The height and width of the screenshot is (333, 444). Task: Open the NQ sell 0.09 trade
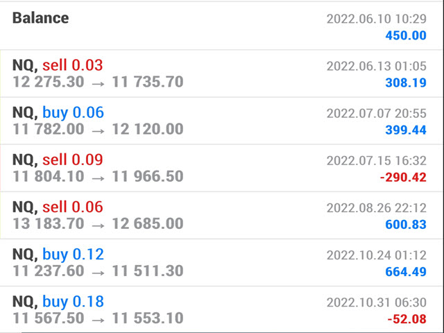(221, 168)
